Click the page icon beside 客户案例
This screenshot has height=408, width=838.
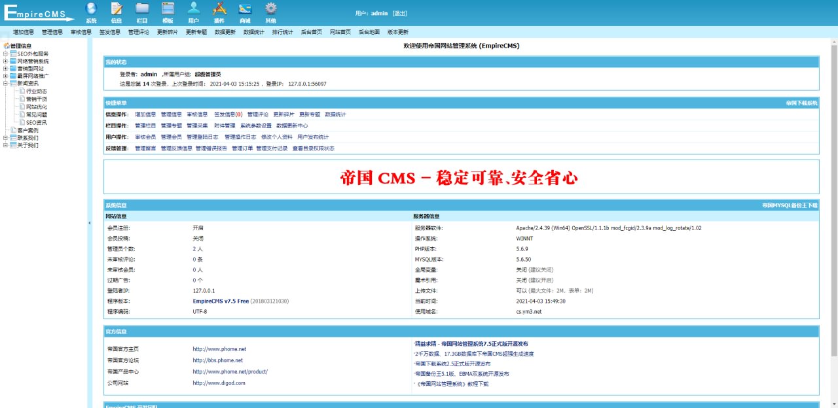(x=13, y=130)
